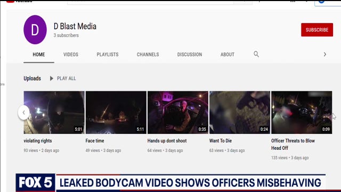The height and width of the screenshot is (192, 341).
Task: Click '93 views • 2 days ago' text
Action: pos(42,150)
